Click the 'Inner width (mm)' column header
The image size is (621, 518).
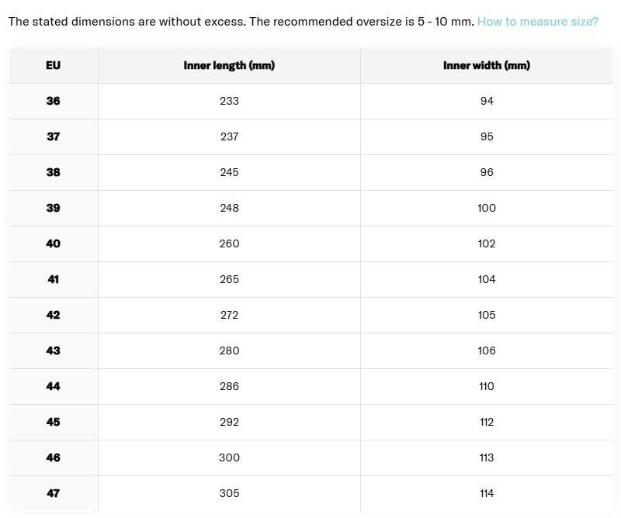[487, 66]
